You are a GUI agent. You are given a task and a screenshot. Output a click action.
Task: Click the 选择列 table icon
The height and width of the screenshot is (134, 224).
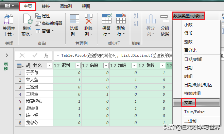74,19
